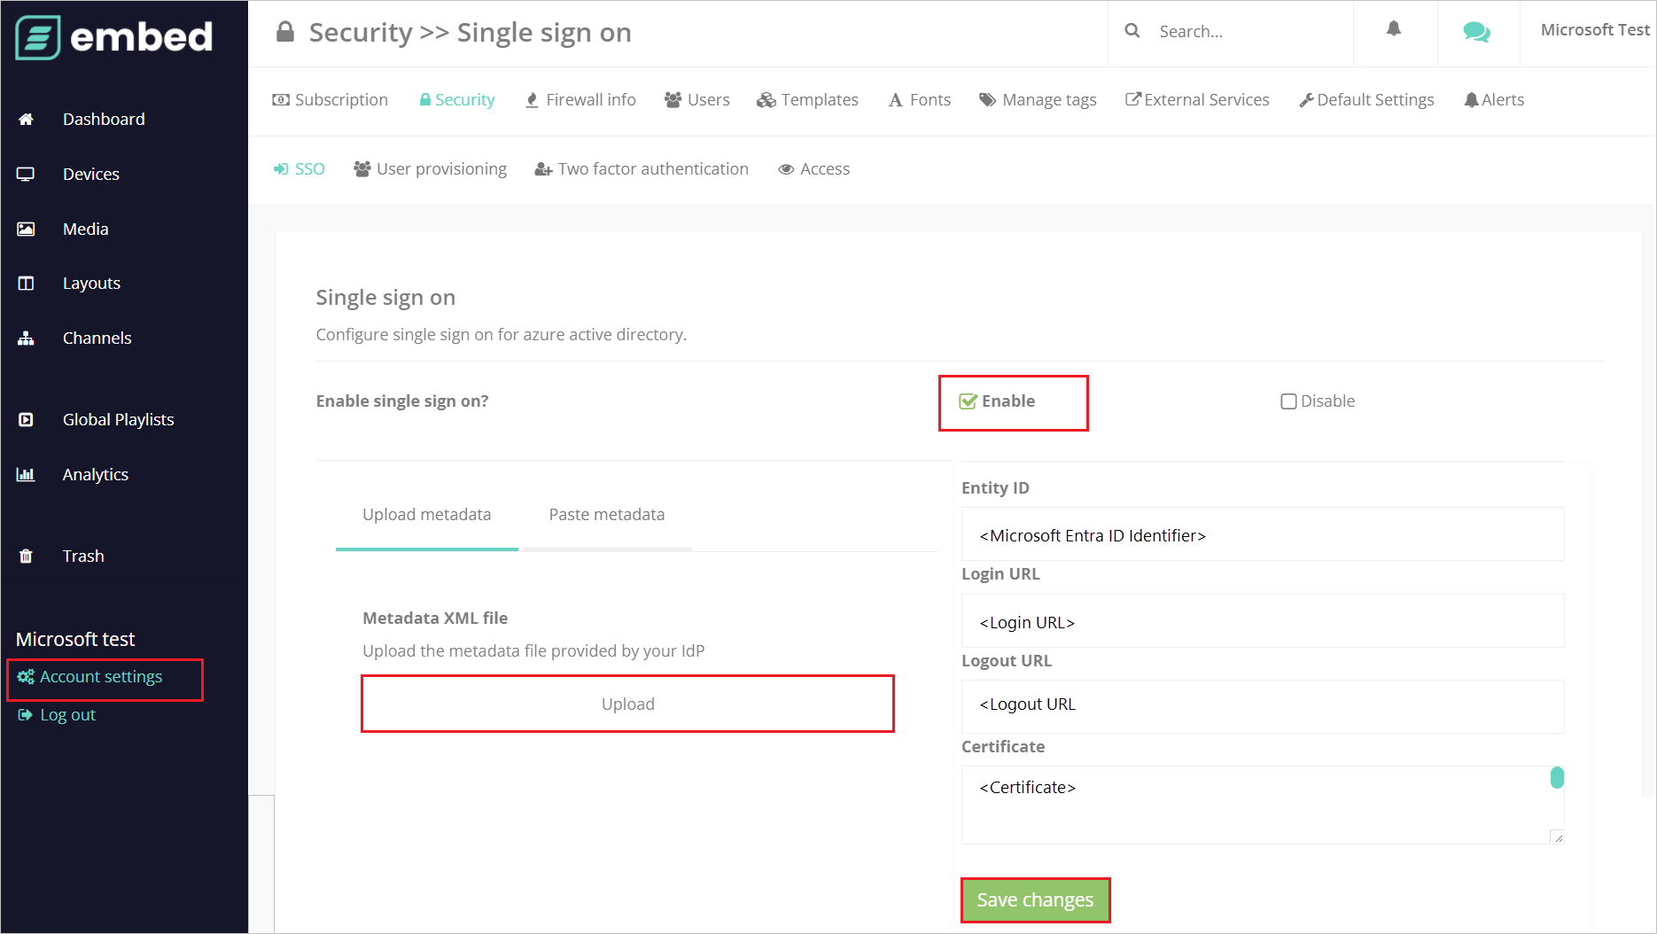Screen dimensions: 1657x934
Task: Switch to the Paste metadata tab
Action: click(x=606, y=514)
